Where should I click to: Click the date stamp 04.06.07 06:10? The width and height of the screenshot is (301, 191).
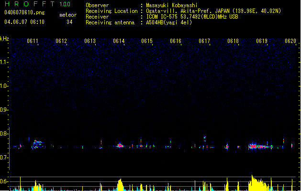point(24,22)
